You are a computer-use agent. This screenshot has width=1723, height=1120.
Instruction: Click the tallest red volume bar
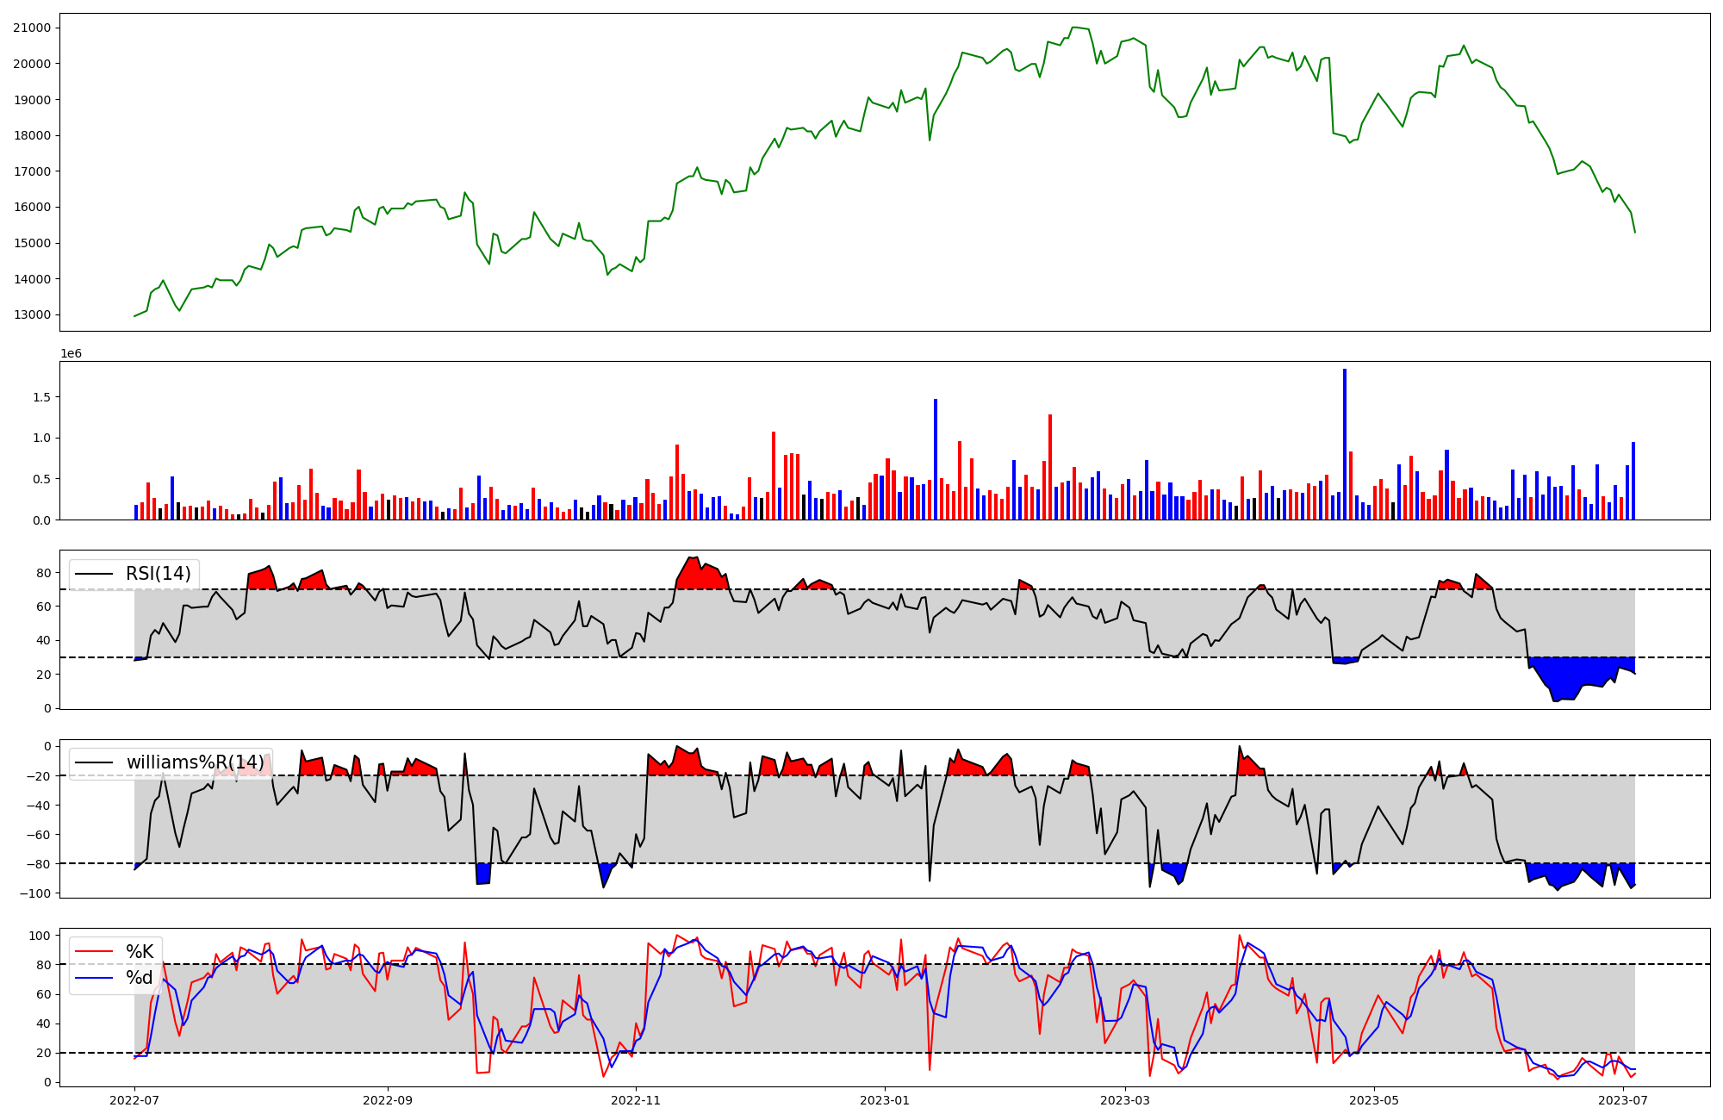1050,466
